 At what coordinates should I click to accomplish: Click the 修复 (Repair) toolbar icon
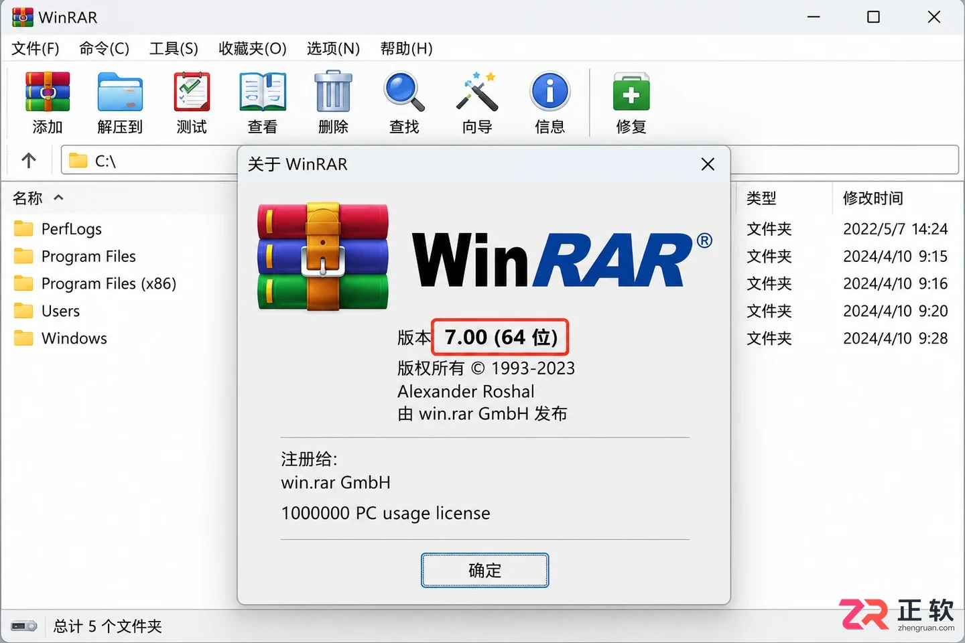[x=631, y=92]
